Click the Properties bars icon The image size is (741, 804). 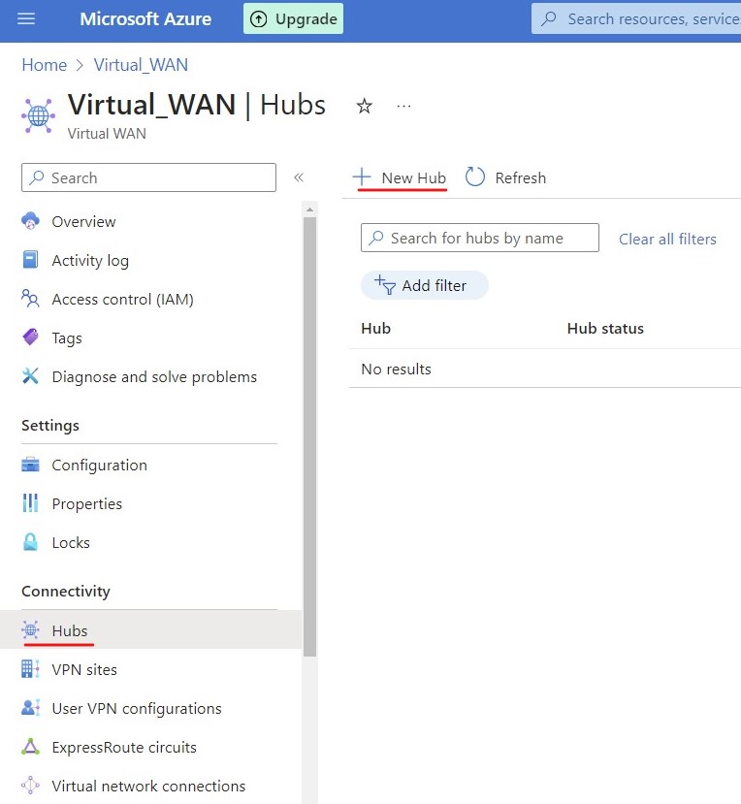pyautogui.click(x=30, y=503)
